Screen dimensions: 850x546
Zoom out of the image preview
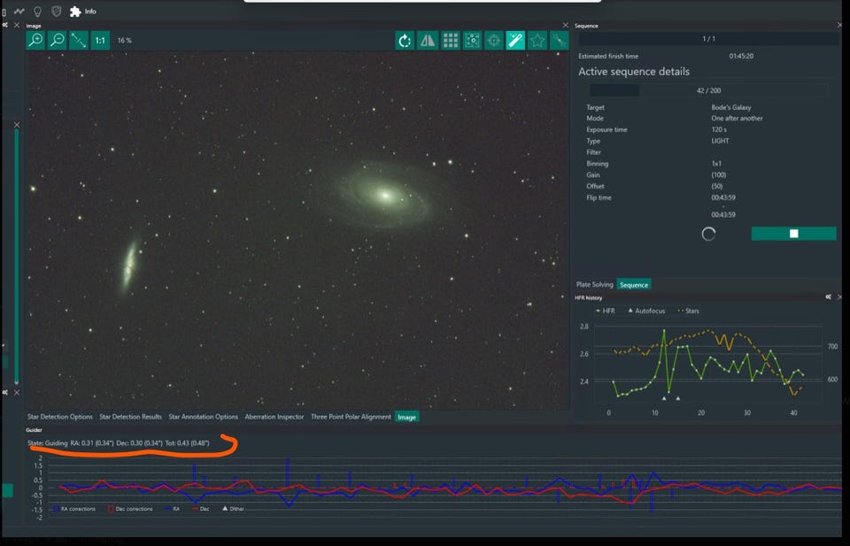point(57,40)
